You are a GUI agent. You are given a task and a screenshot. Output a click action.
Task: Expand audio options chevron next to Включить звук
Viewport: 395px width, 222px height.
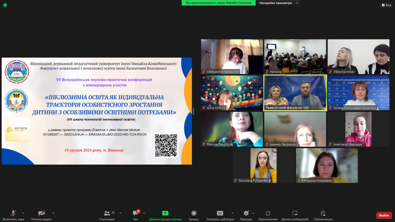(x=23, y=214)
